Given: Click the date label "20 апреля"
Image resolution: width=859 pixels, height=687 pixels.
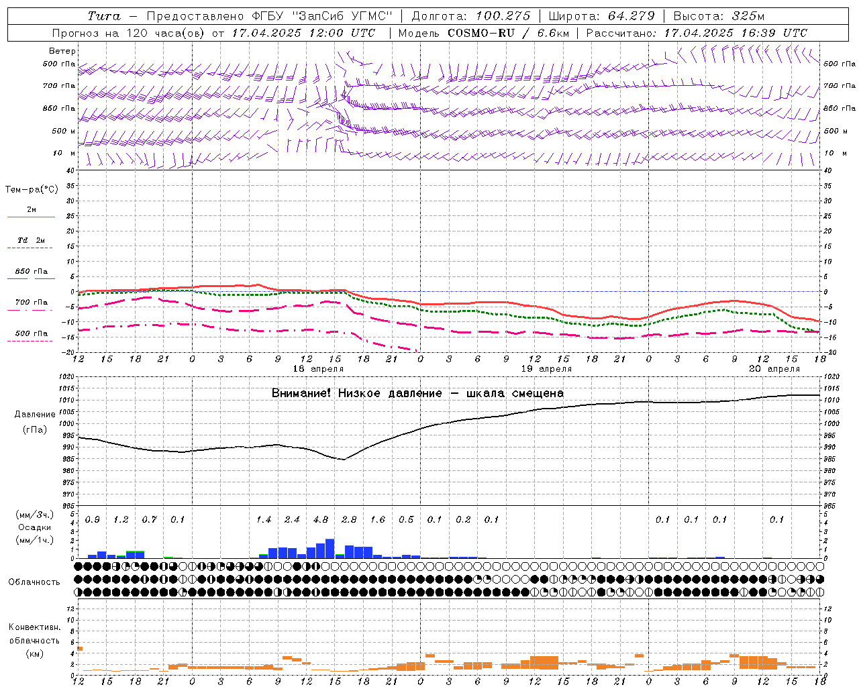Looking at the screenshot, I should click(774, 369).
